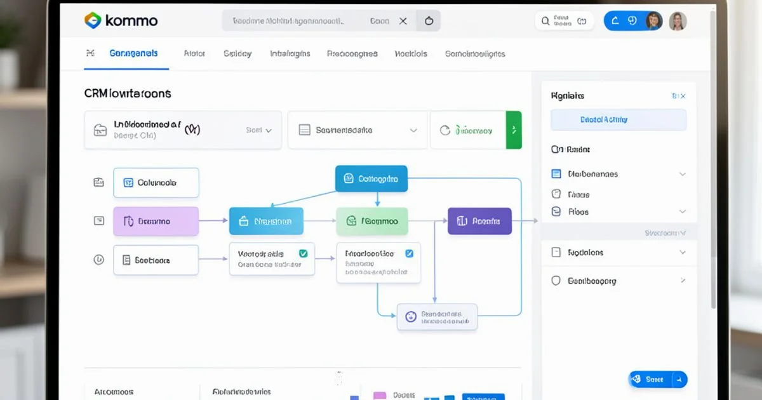Open the middle dropdown with the list icon
762x400 pixels.
358,130
